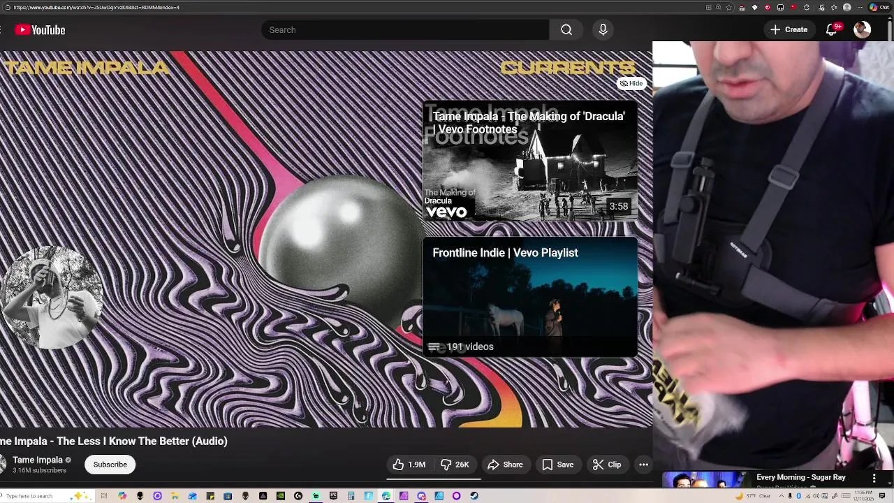Open Calculator from the taskbar
The width and height of the screenshot is (894, 503).
tap(351, 496)
